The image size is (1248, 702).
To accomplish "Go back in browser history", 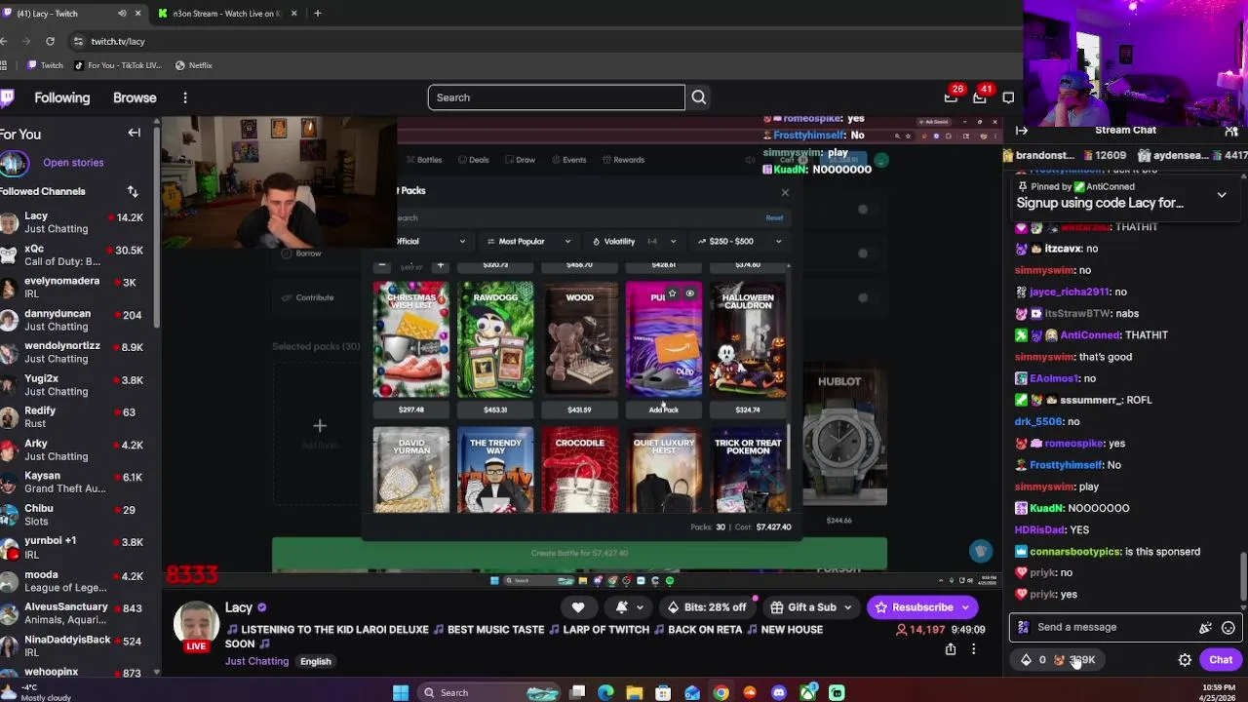I will tap(5, 41).
